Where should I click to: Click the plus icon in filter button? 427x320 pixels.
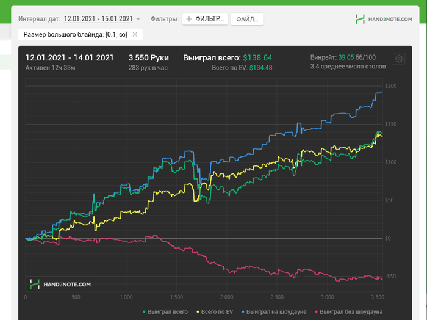pos(189,19)
